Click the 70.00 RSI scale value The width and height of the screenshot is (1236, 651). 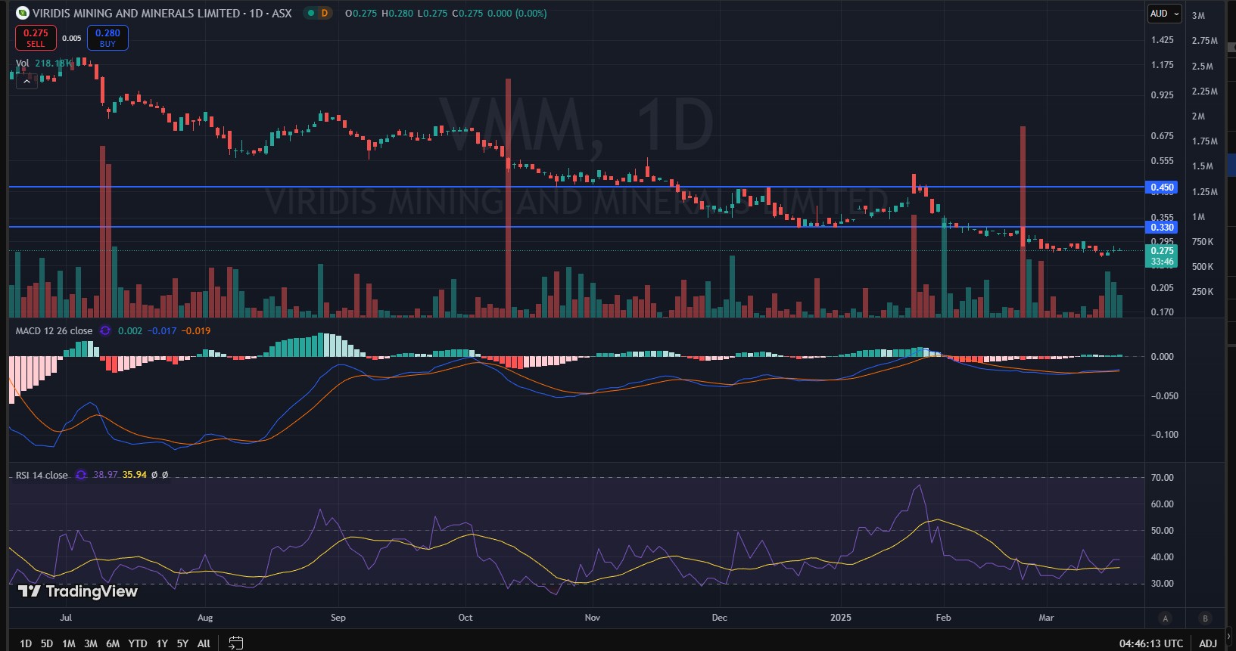[x=1162, y=478]
